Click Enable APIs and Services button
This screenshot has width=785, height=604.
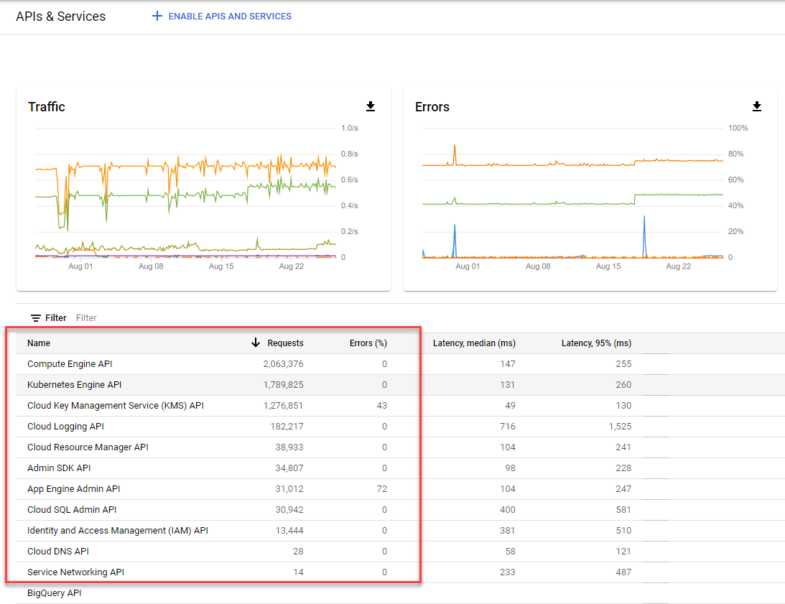(x=229, y=16)
